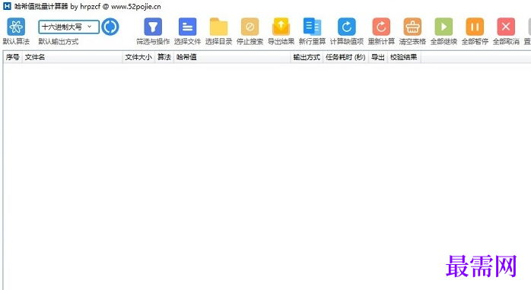Click the 重新计算 recalculate icon
Image resolution: width=531 pixels, height=290 pixels.
(x=381, y=27)
